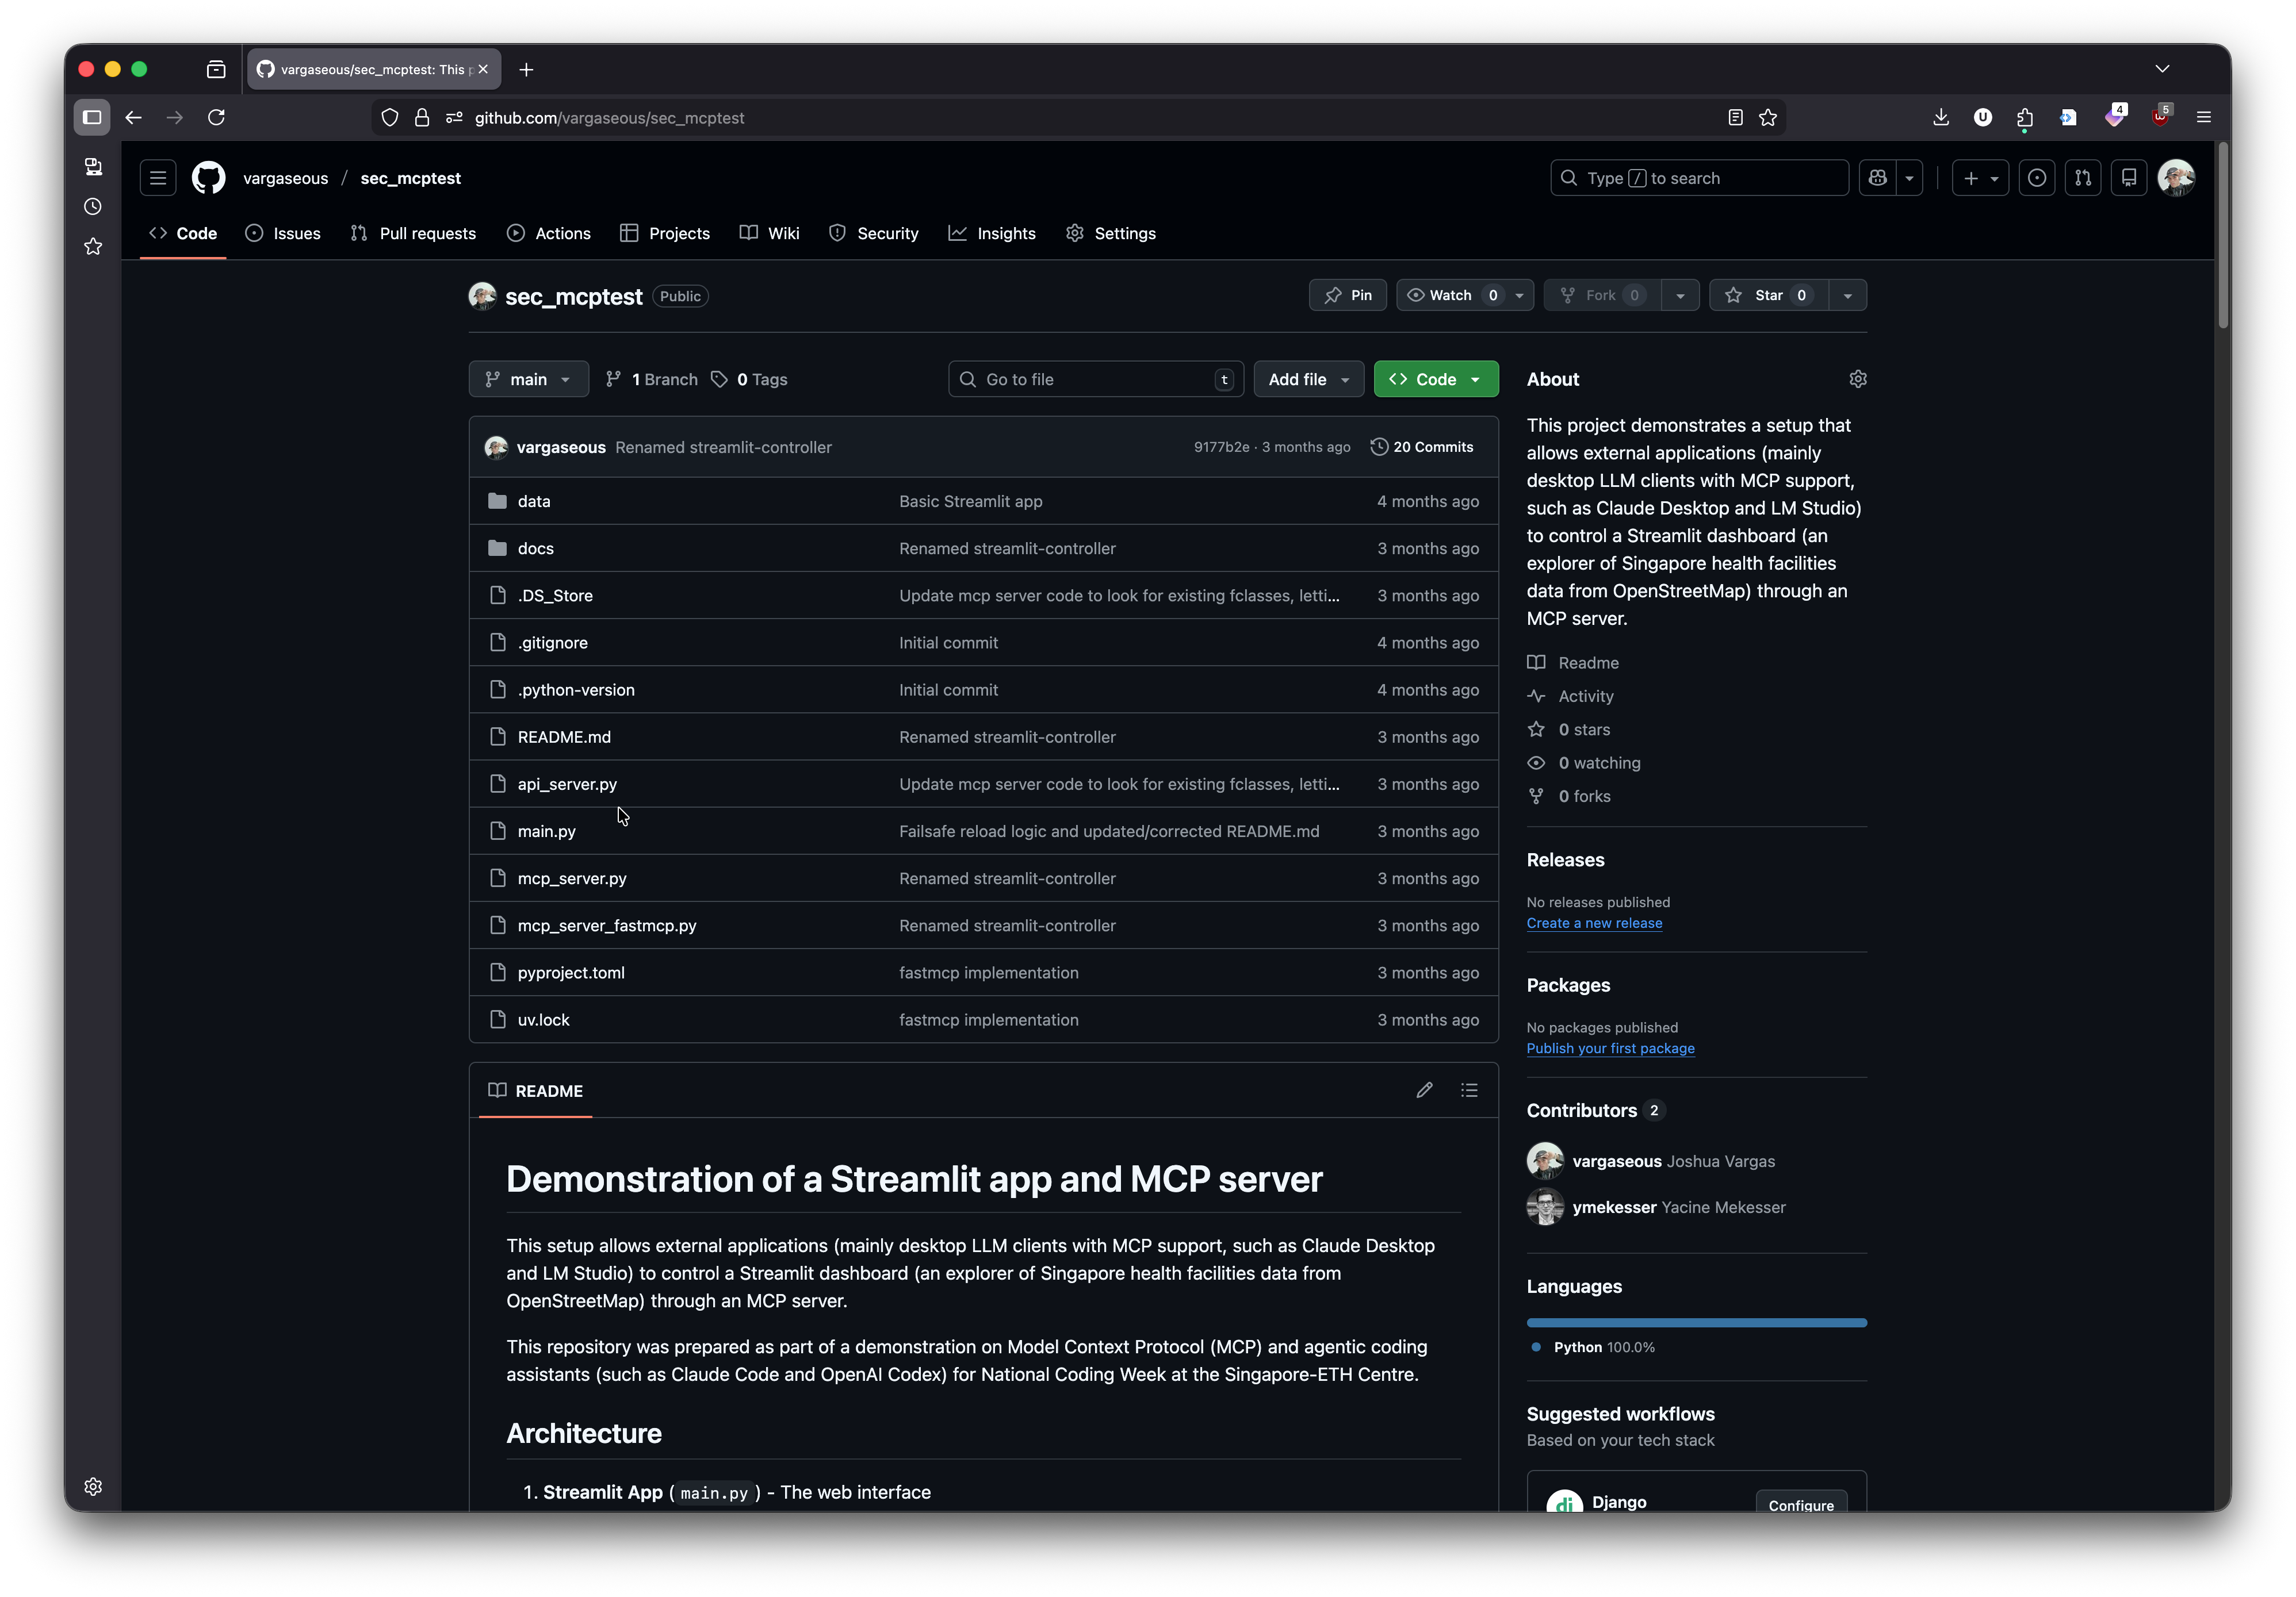Click the user avatar in top right
The height and width of the screenshot is (1597, 2296).
2176,178
